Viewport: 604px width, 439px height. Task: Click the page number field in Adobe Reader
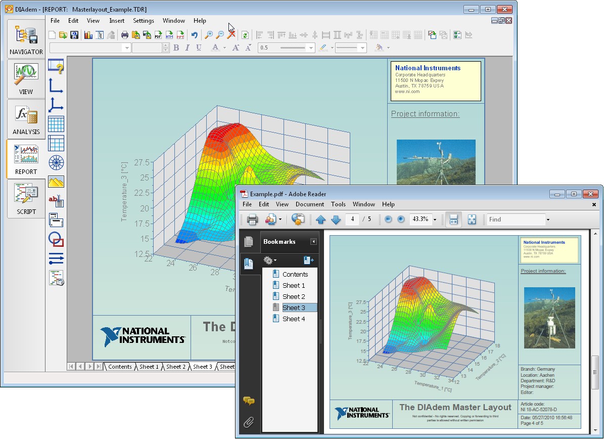(352, 219)
